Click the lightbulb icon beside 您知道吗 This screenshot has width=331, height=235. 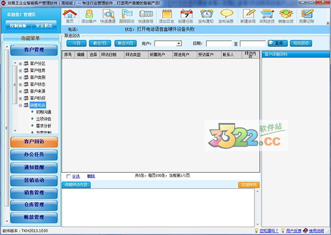[257, 231]
